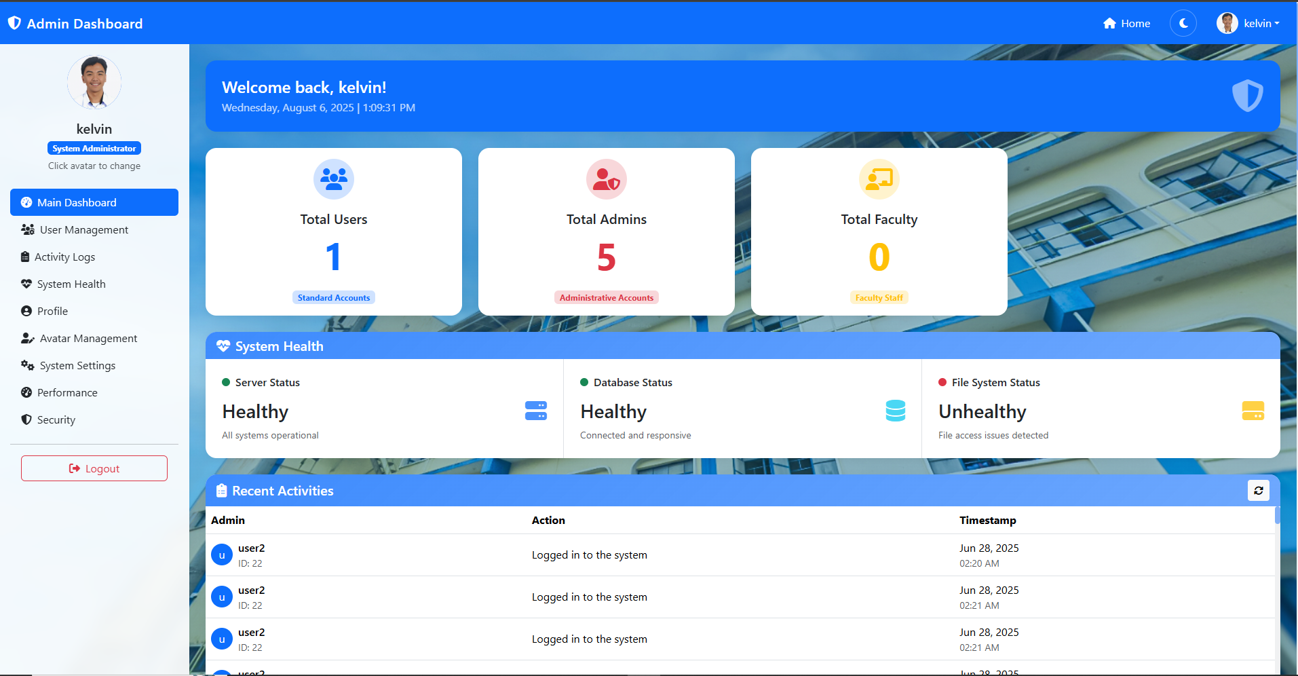
Task: Click Home in the top navigation
Action: click(1126, 22)
